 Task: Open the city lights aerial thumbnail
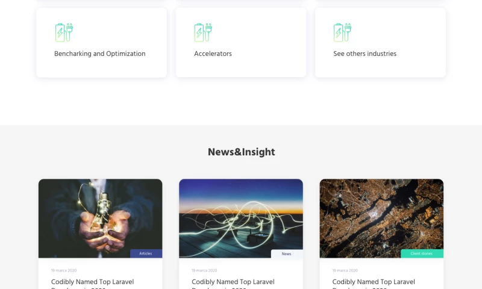click(381, 219)
